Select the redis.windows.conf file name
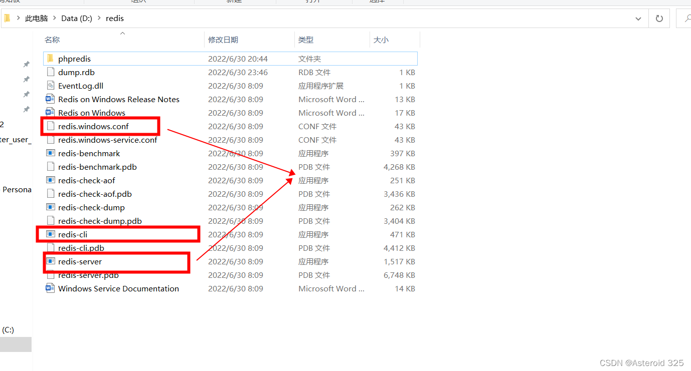 (x=93, y=126)
